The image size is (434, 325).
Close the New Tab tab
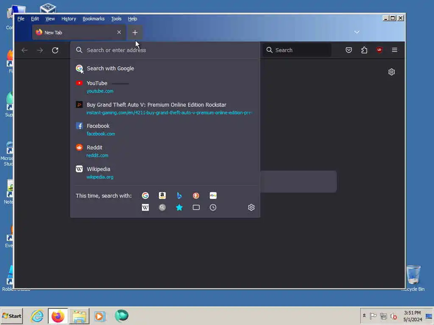[x=119, y=32]
